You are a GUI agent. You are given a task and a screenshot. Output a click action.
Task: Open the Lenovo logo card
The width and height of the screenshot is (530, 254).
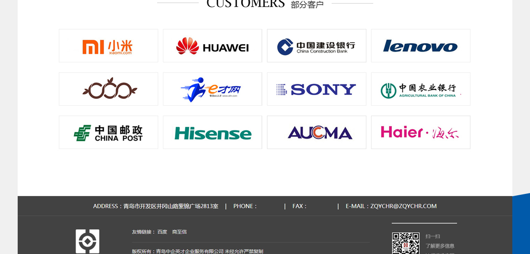pyautogui.click(x=421, y=45)
